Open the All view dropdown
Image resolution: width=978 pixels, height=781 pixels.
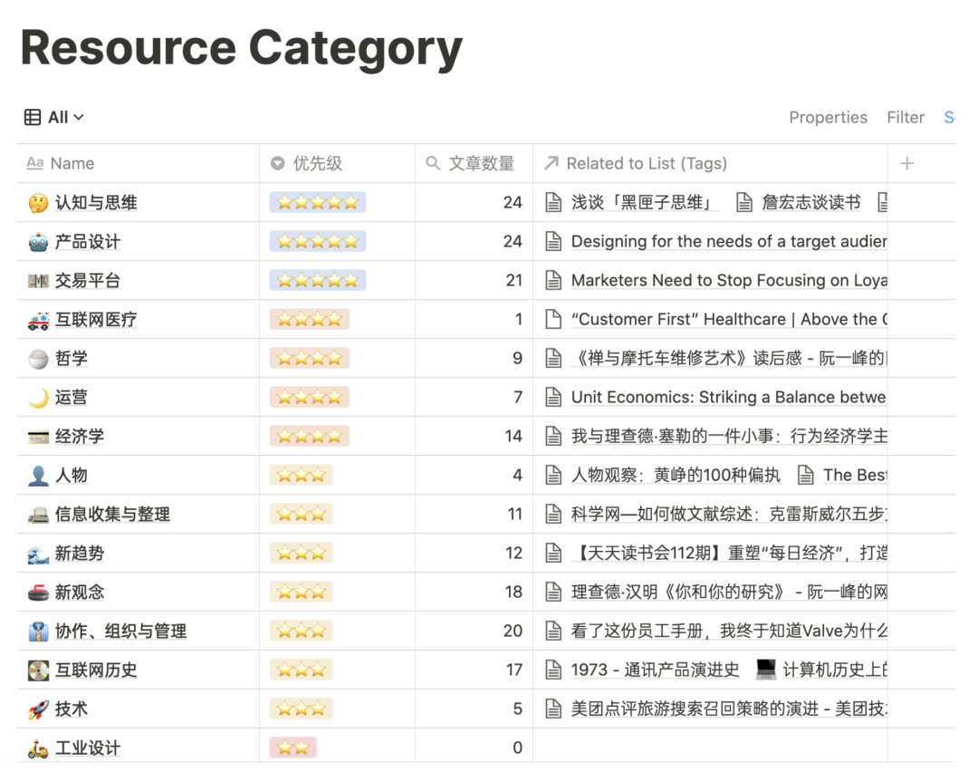point(54,118)
